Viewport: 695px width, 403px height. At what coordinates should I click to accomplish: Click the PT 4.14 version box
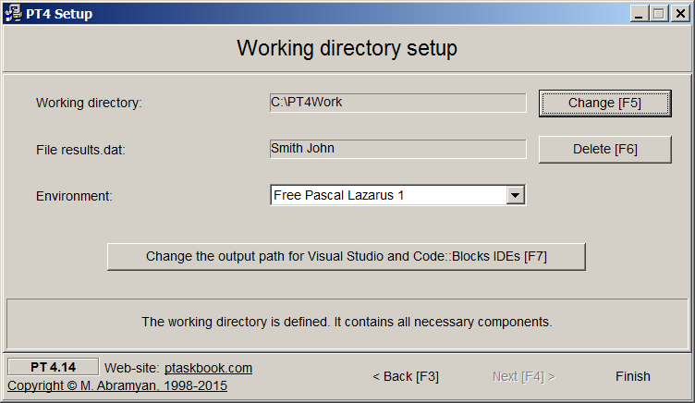pyautogui.click(x=54, y=367)
